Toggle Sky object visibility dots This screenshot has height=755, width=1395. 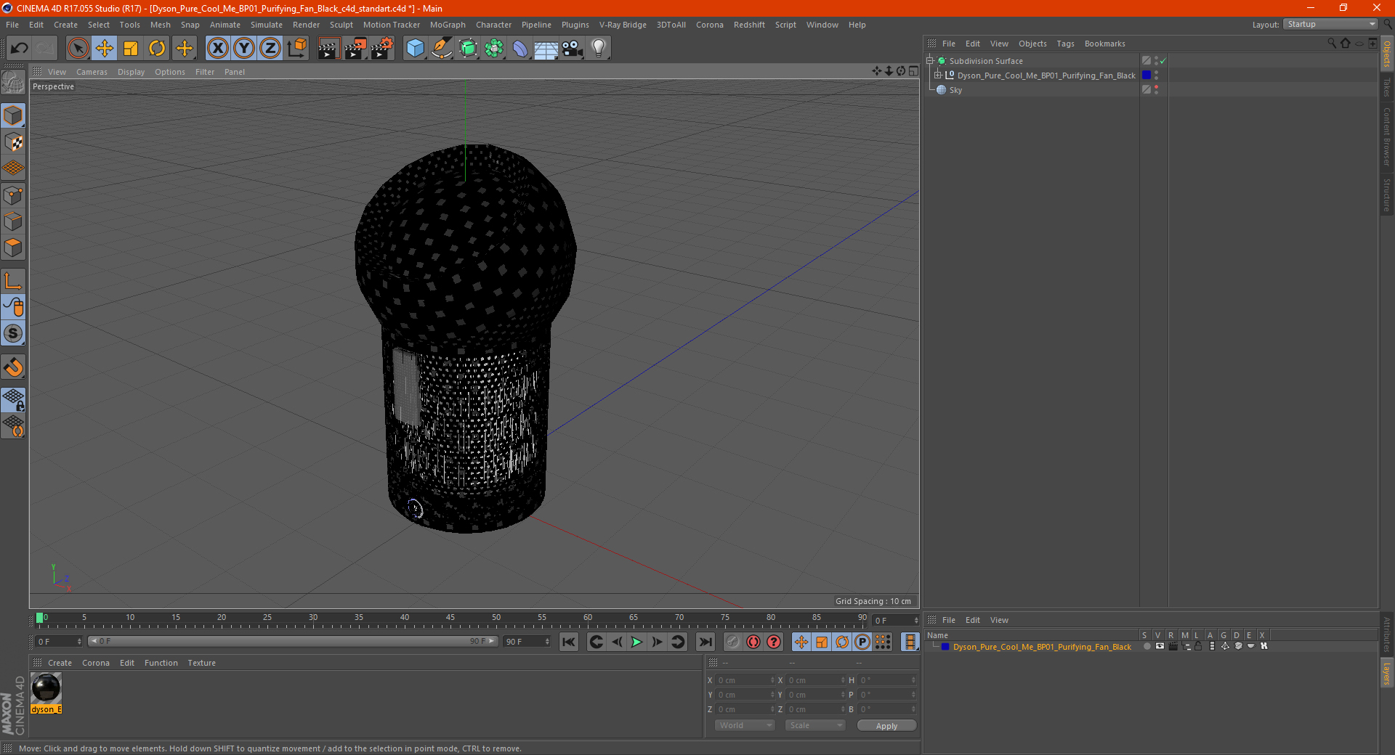[1156, 90]
